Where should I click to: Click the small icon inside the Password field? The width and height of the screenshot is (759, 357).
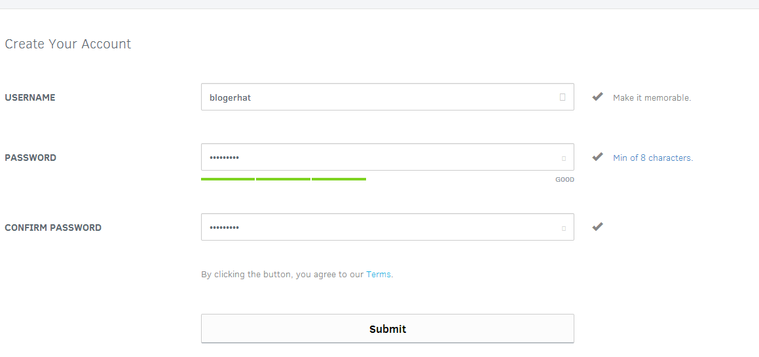pos(563,158)
